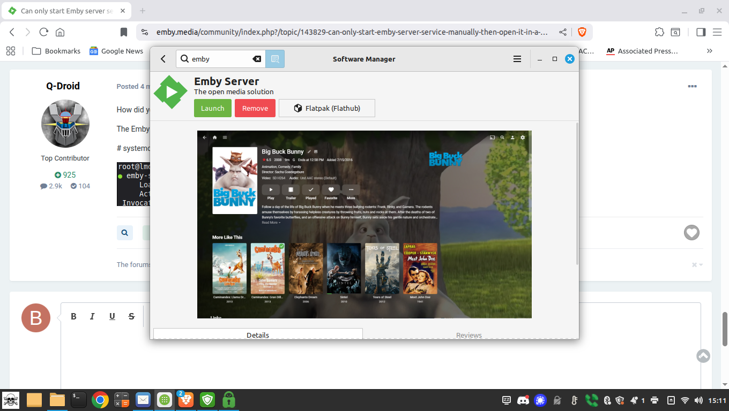
Task: Go back in the browser
Action: (12, 32)
